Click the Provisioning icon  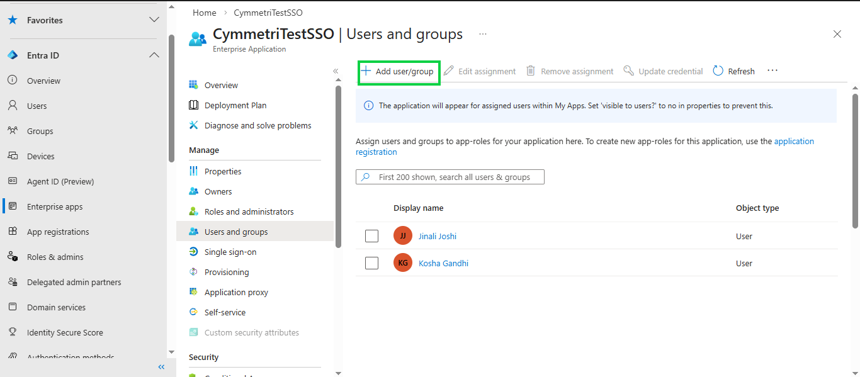193,272
